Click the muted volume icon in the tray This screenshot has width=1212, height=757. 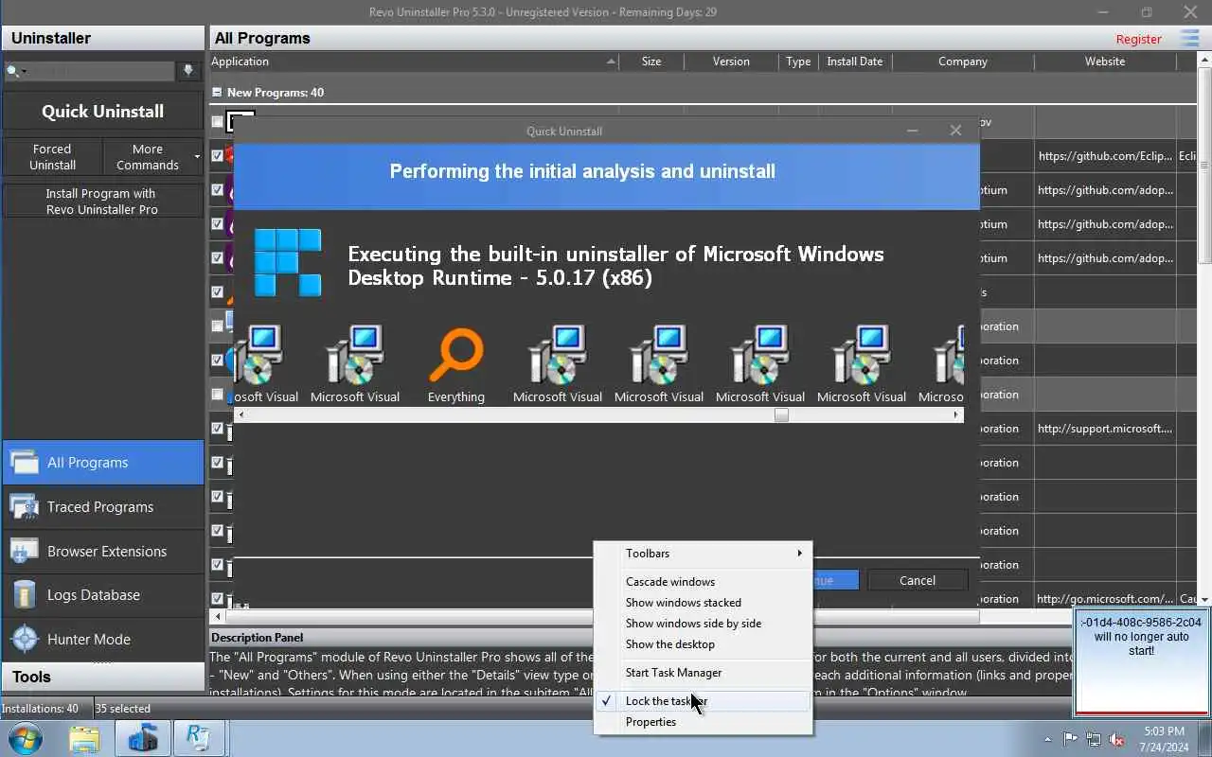click(1117, 739)
